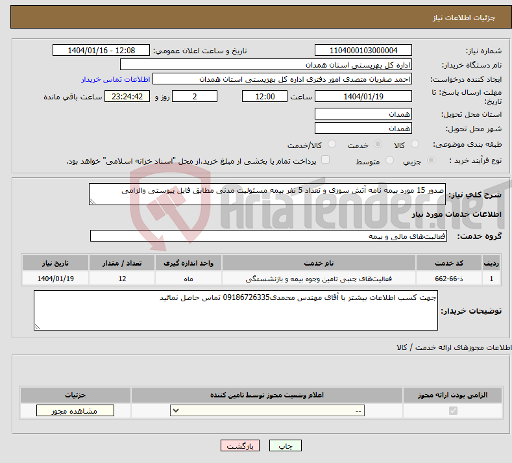Click the اطلاعات خدمات مورد نیاز heading
This screenshot has height=463, width=512.
click(456, 214)
